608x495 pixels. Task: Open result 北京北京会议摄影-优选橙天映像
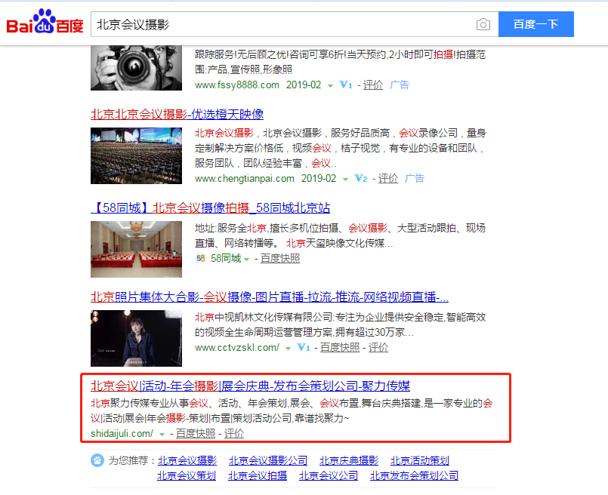tap(177, 114)
